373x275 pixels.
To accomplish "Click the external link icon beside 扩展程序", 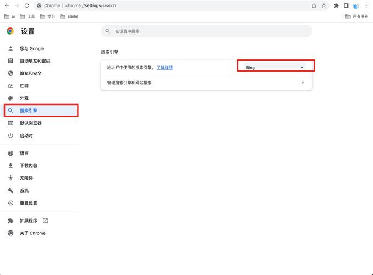I will tap(45, 221).
